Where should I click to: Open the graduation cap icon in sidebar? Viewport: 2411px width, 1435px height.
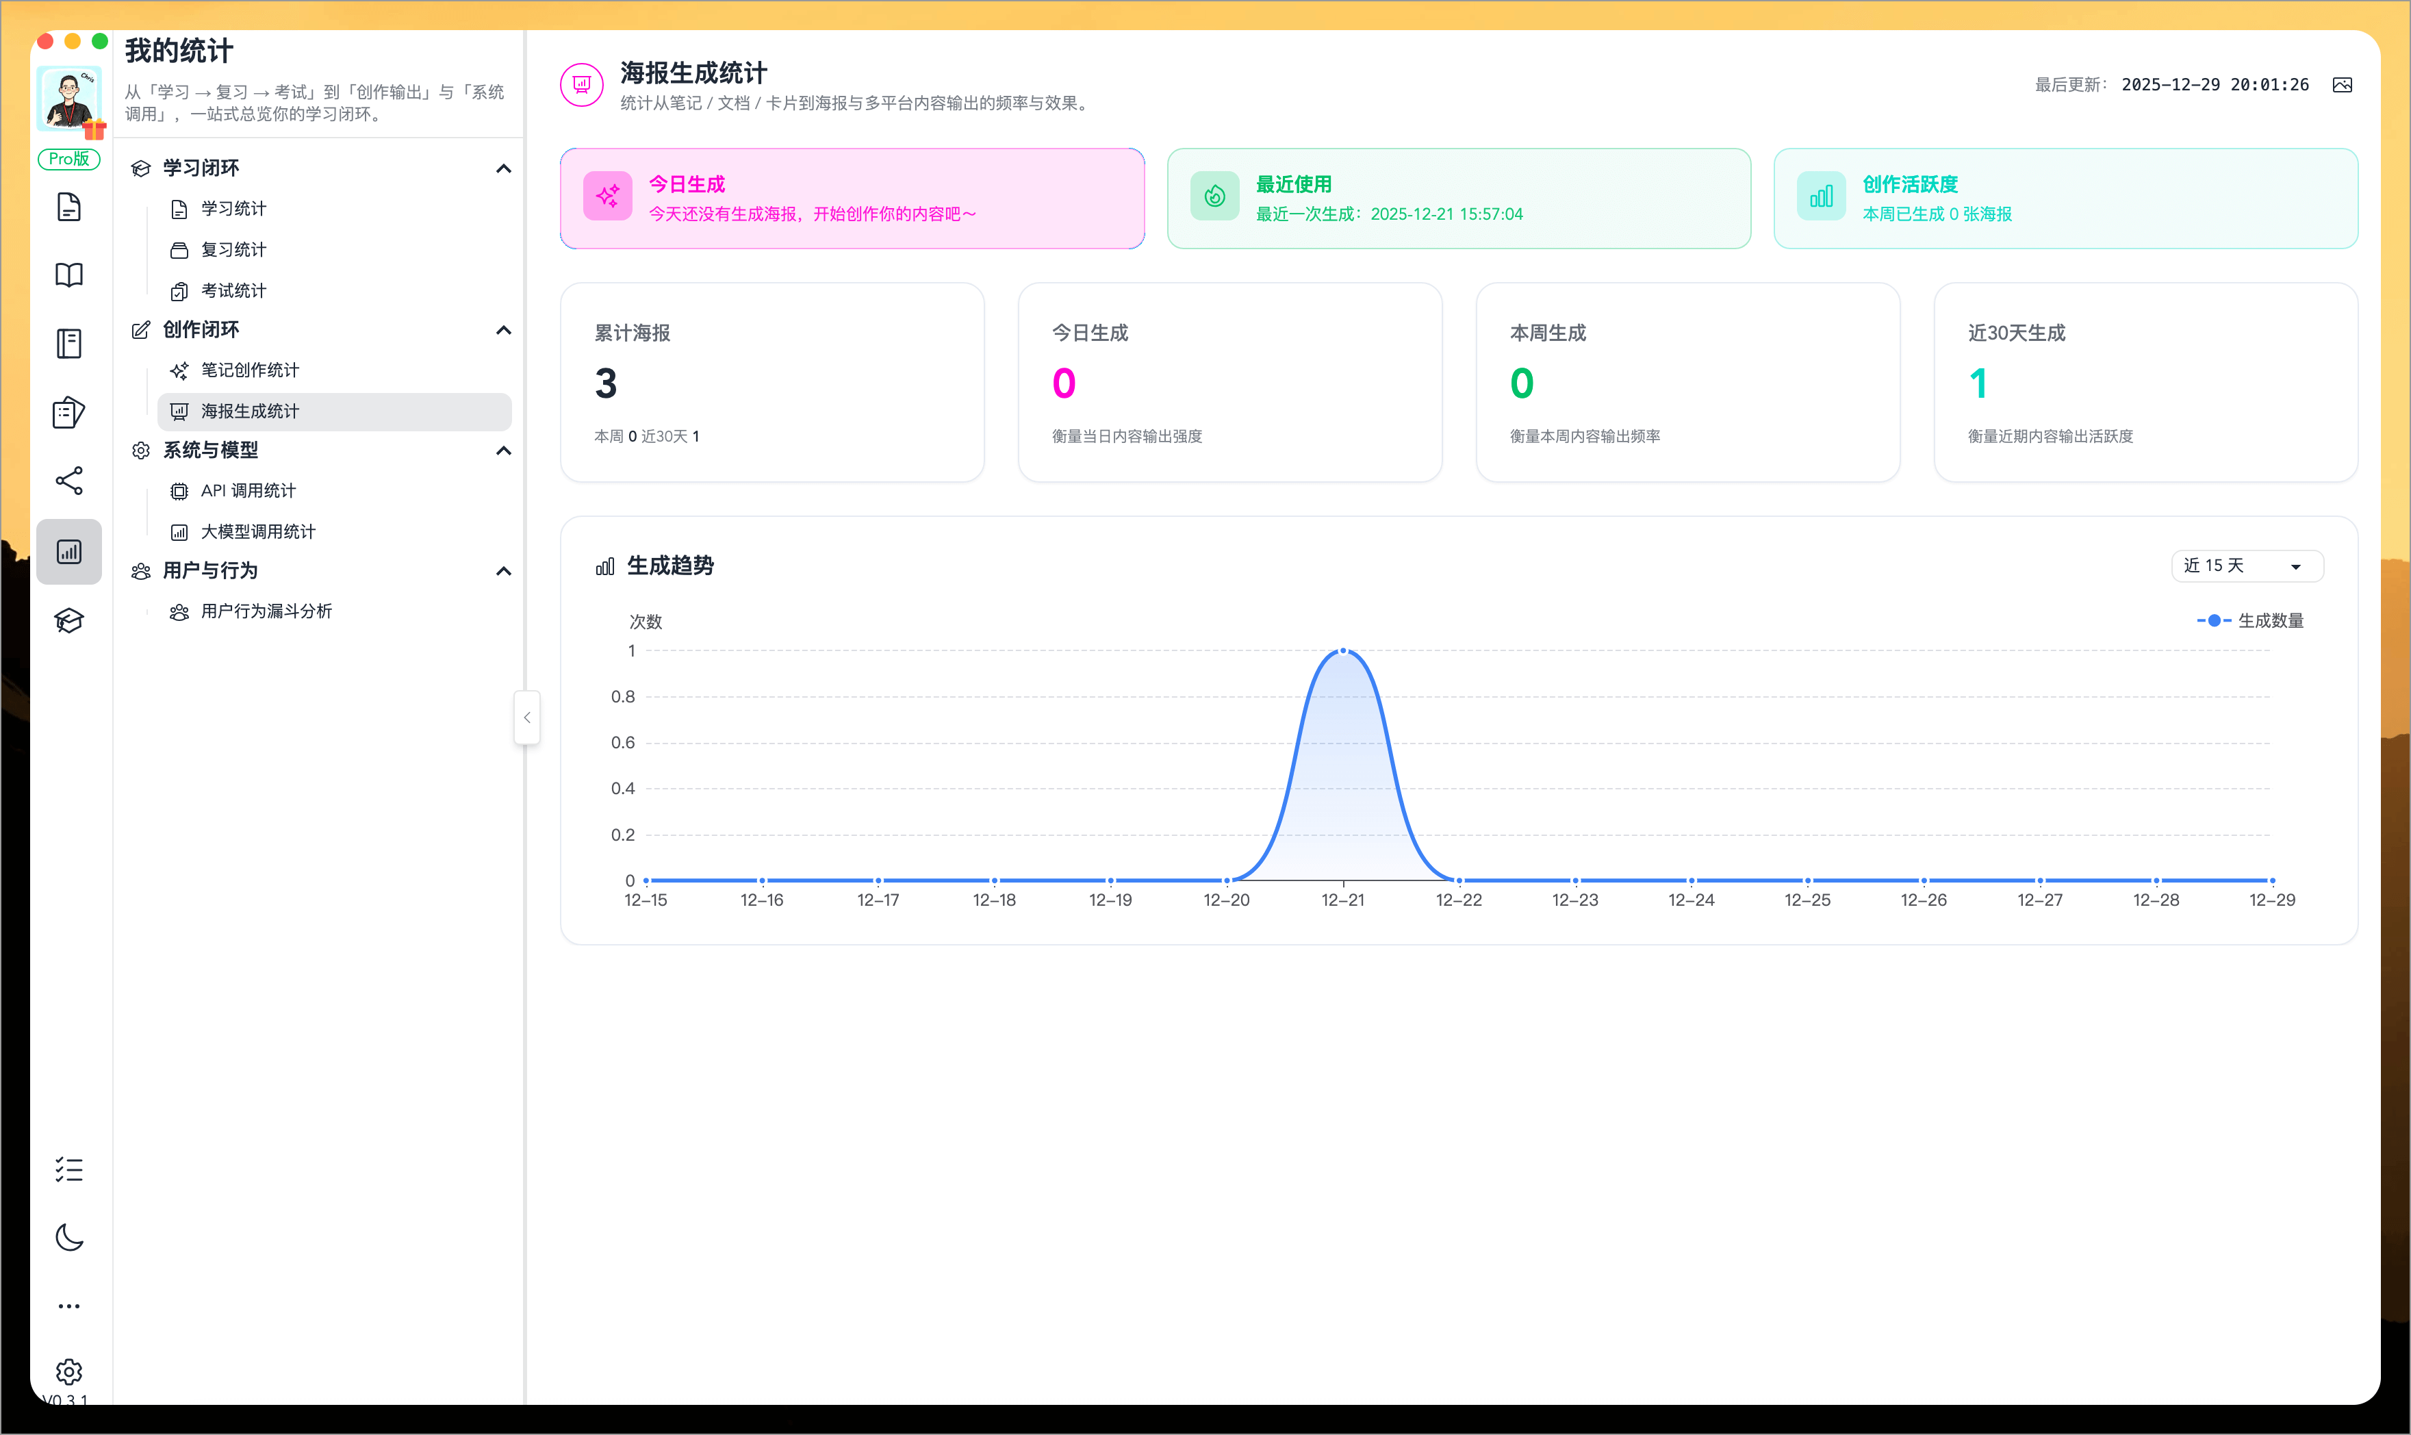[x=68, y=620]
